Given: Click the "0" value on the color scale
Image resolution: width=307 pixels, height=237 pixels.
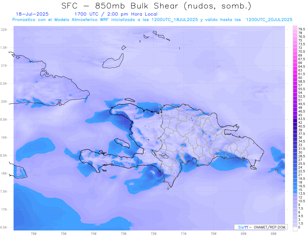Looking at the screenshot, I should [x=299, y=227].
